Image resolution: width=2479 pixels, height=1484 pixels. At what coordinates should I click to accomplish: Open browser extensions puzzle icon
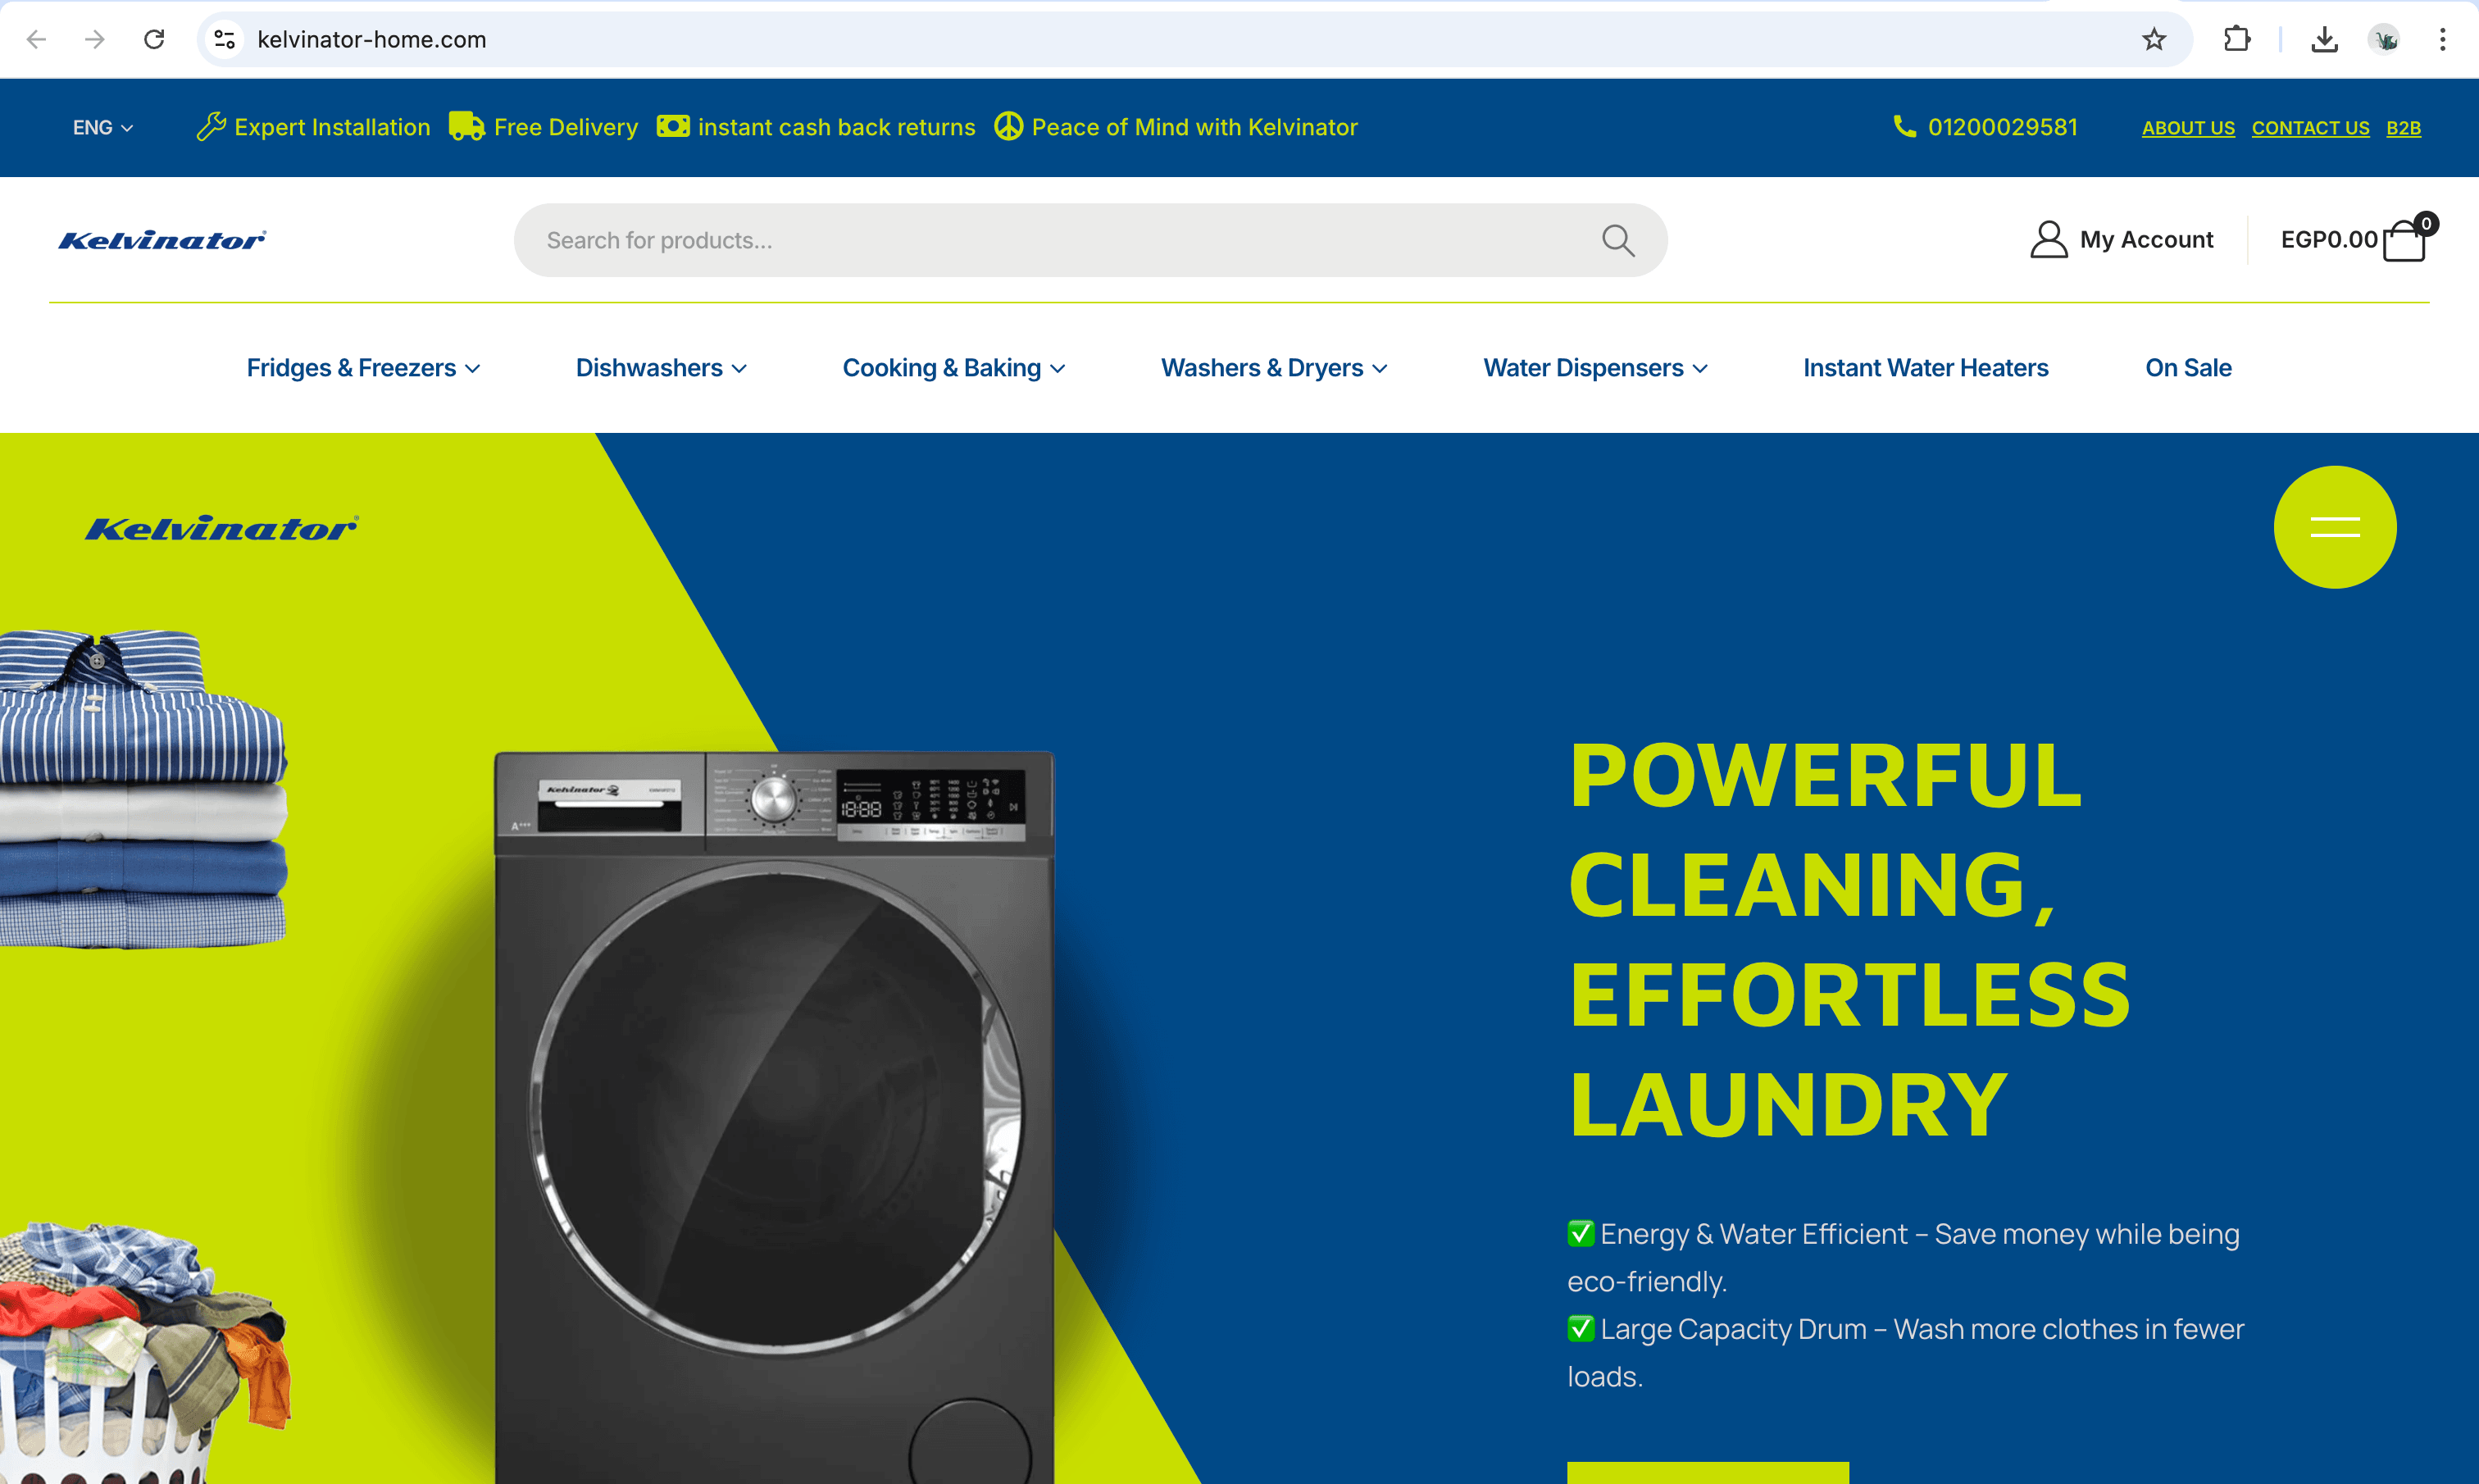tap(2236, 40)
